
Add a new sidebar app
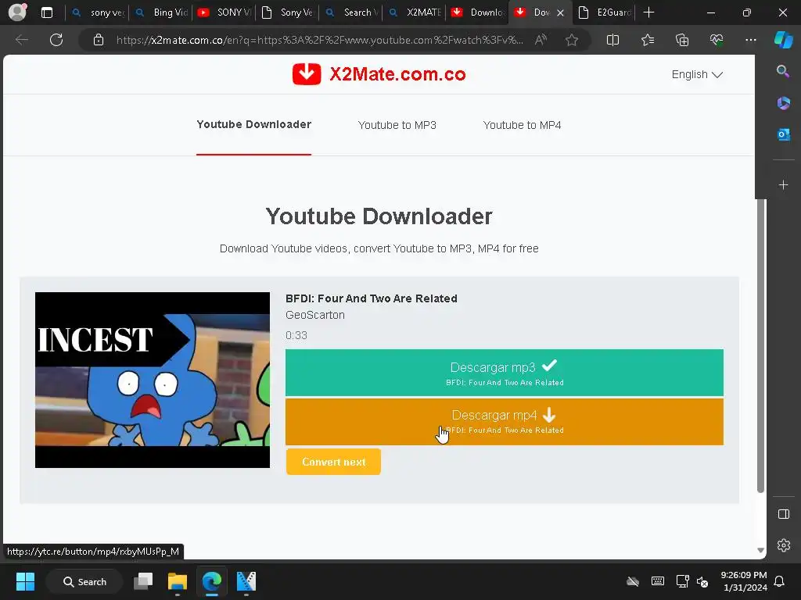click(x=783, y=184)
